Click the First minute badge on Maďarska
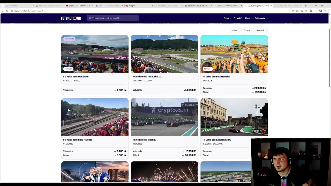The height and width of the screenshot is (186, 331). point(69,39)
